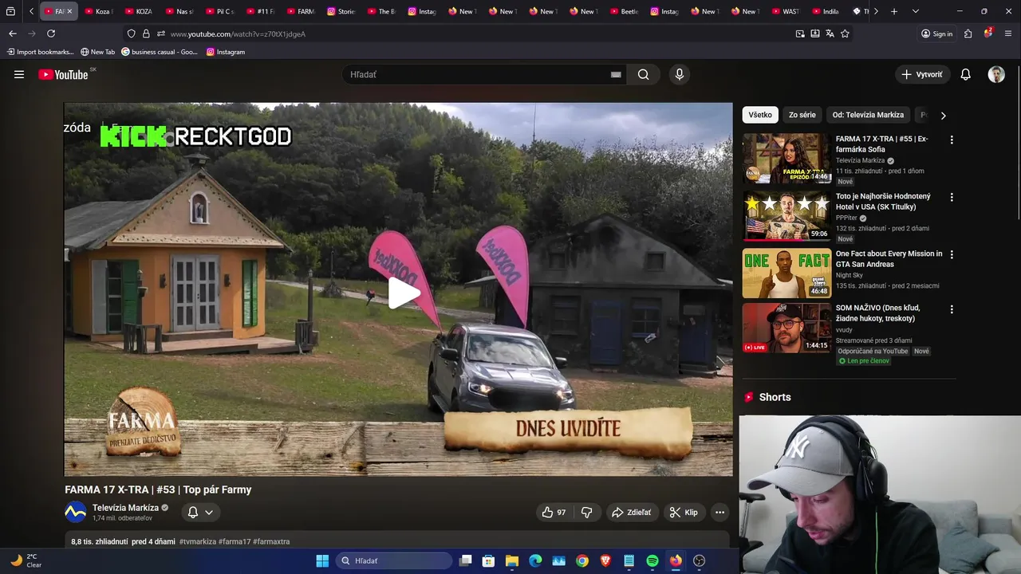The image size is (1021, 574).
Task: Dislike the video with thumbs down
Action: tap(587, 512)
